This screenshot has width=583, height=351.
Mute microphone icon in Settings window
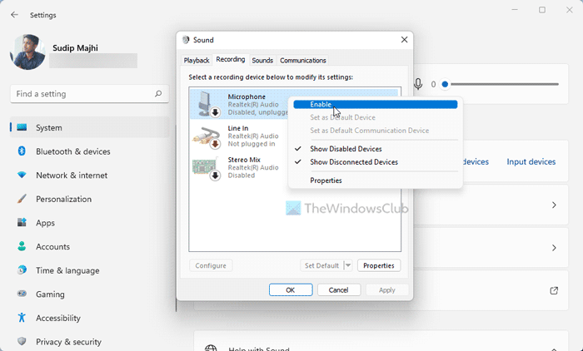click(418, 84)
